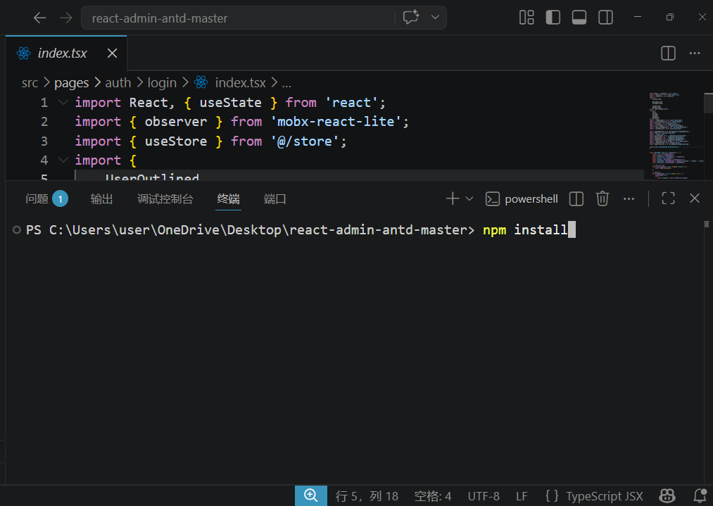Split the terminal pane
The height and width of the screenshot is (506, 713).
[x=576, y=198]
